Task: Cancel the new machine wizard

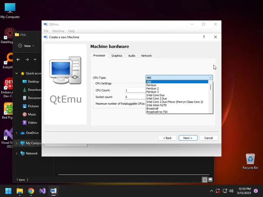Action: click(x=209, y=138)
